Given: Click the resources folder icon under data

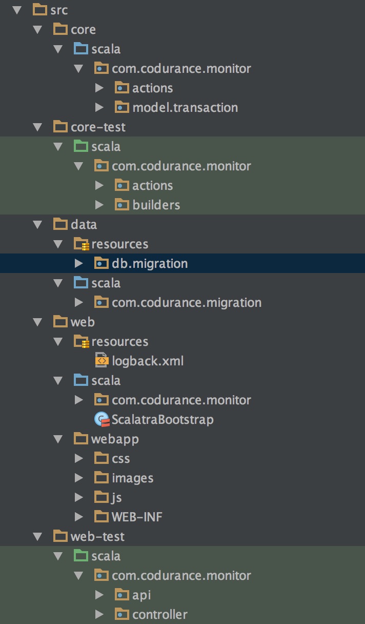Looking at the screenshot, I should point(82,244).
